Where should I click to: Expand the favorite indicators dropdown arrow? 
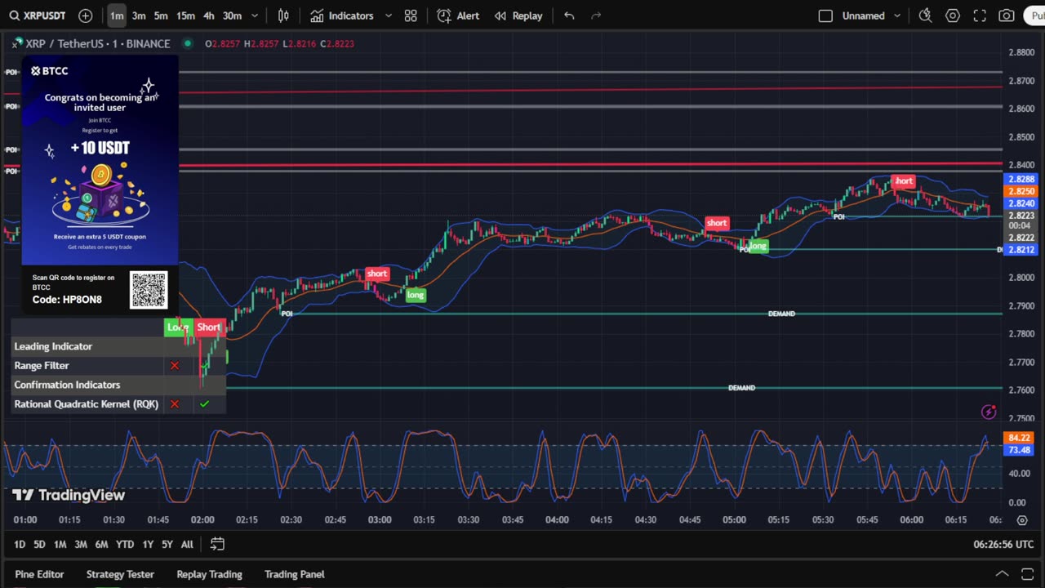coord(388,16)
